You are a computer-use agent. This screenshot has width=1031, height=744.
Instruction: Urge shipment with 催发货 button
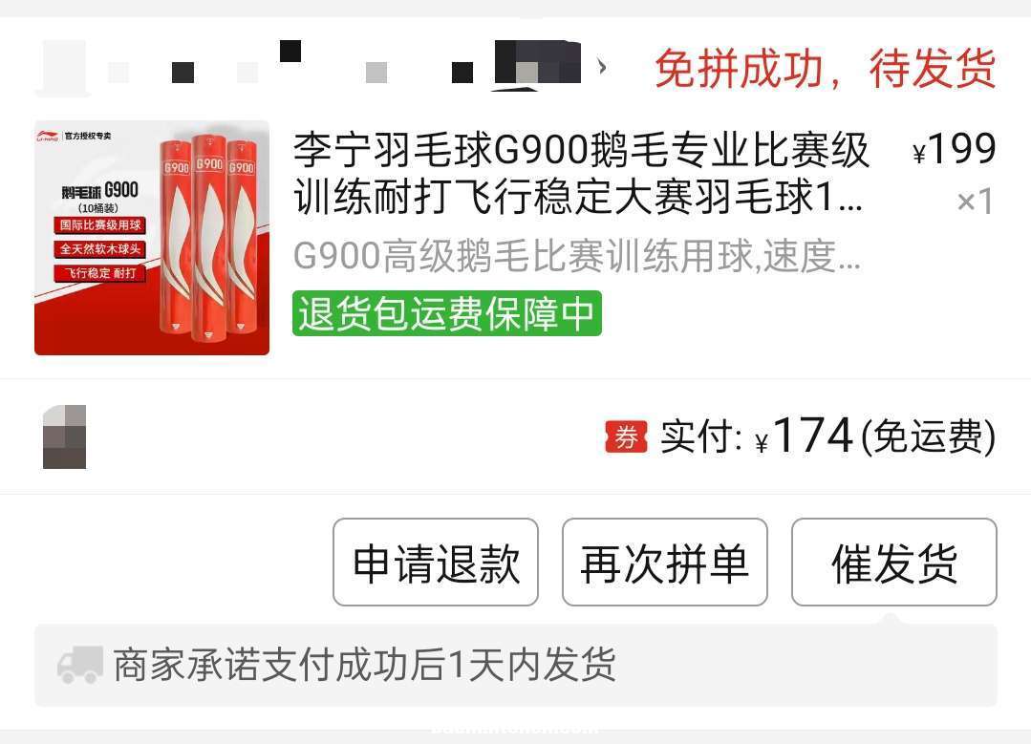tap(894, 562)
